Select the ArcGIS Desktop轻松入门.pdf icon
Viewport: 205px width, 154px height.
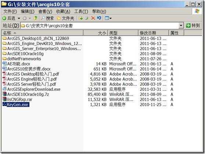(x=4, y=74)
